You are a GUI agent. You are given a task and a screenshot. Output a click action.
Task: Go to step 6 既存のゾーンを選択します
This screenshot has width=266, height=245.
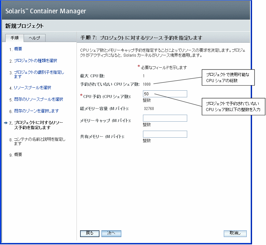[x=37, y=111]
